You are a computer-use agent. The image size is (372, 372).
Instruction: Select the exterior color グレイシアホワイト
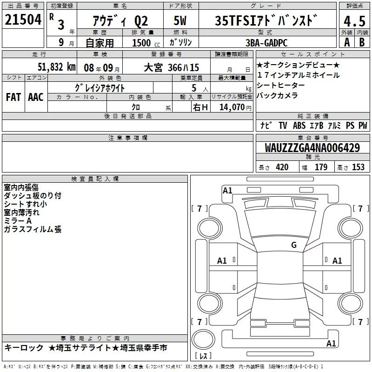100,88
